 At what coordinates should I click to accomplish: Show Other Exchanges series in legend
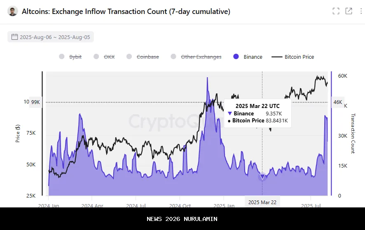click(x=201, y=57)
